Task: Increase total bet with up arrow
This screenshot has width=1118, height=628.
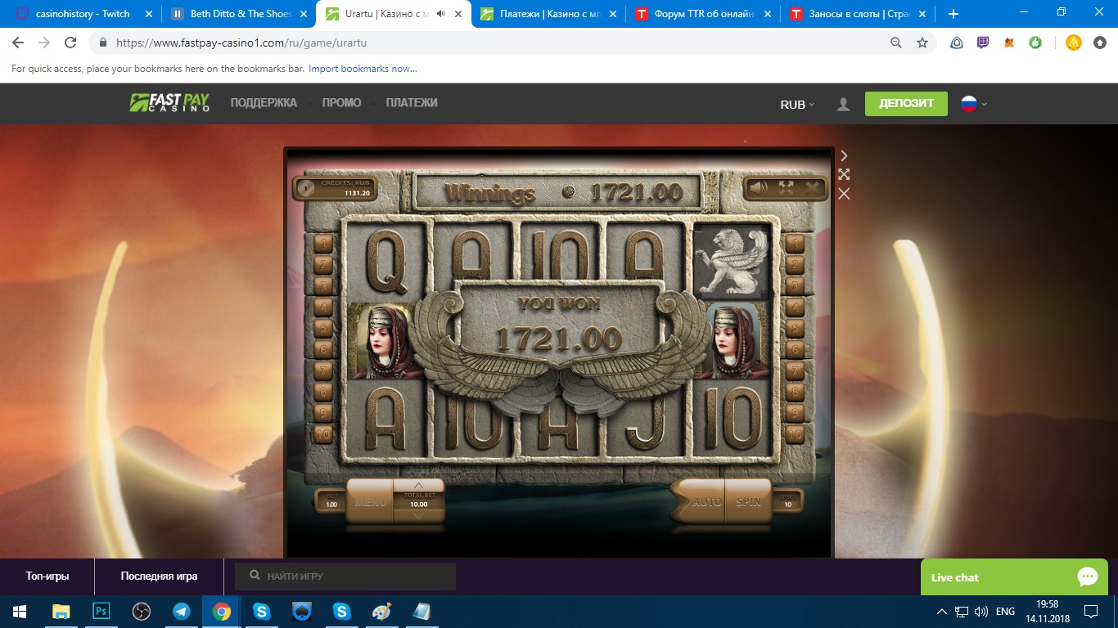Action: (x=419, y=485)
